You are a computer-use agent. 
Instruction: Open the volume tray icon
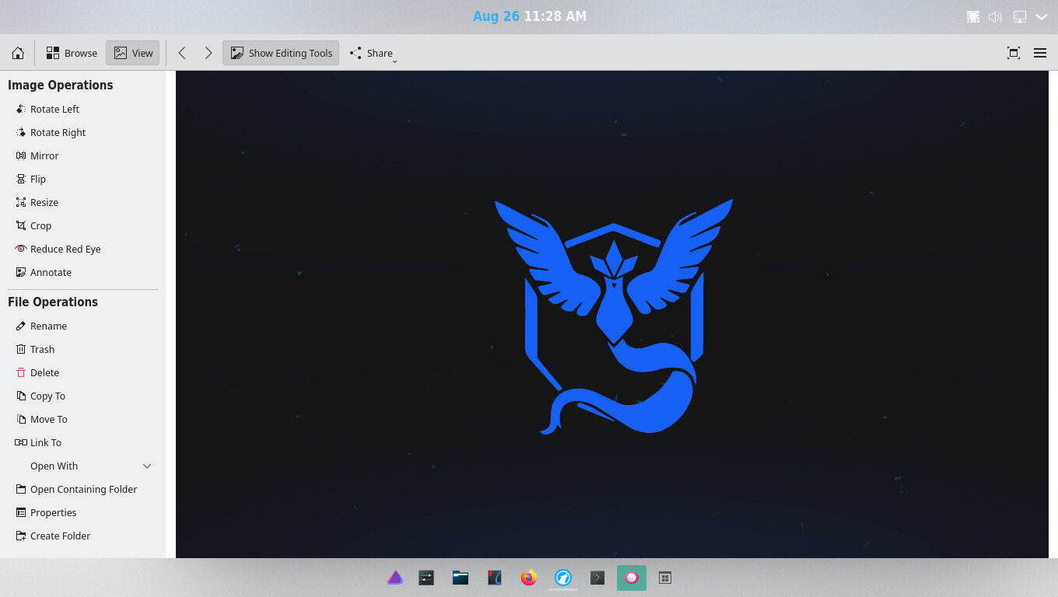coord(995,16)
